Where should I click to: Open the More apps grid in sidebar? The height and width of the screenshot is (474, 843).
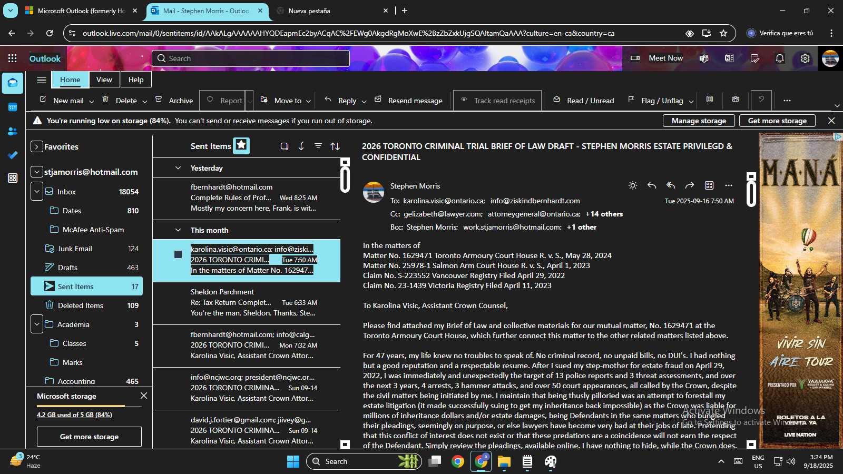(x=13, y=178)
